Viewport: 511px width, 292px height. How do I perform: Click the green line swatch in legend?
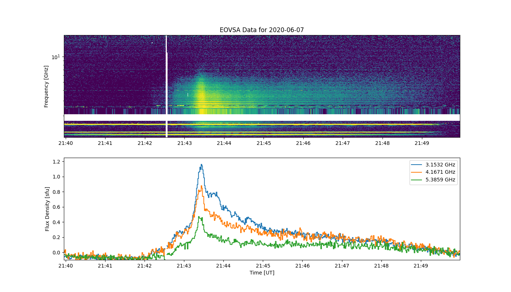[x=418, y=180]
